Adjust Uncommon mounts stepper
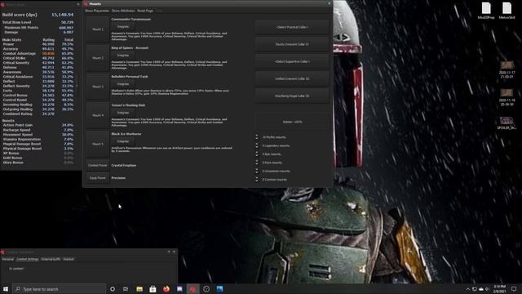Viewport: 522px width, 294px height. tap(257, 171)
